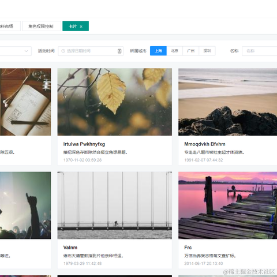Select the 卡片 tab
Image resolution: width=277 pixels, height=277 pixels.
(x=76, y=26)
